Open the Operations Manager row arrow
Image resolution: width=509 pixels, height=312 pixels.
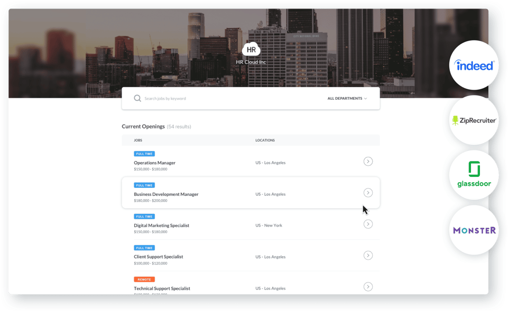[x=368, y=161]
